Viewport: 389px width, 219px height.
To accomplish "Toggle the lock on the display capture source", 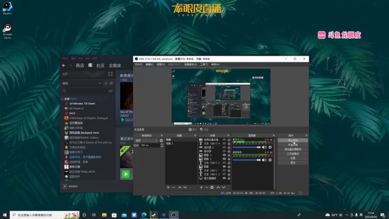I will click(229, 178).
